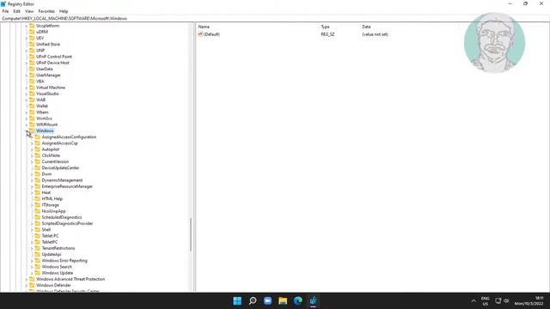The image size is (550, 309).
Task: Expand the Shell key
Action: (x=32, y=229)
